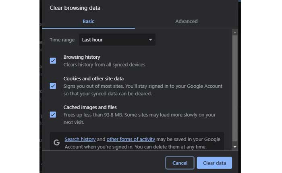Toggle the Cookies and other site data checkbox
The width and height of the screenshot is (282, 173).
[x=53, y=86]
